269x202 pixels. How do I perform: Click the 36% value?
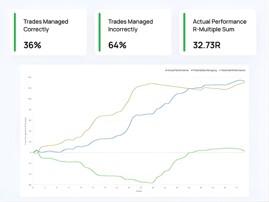[x=32, y=45]
